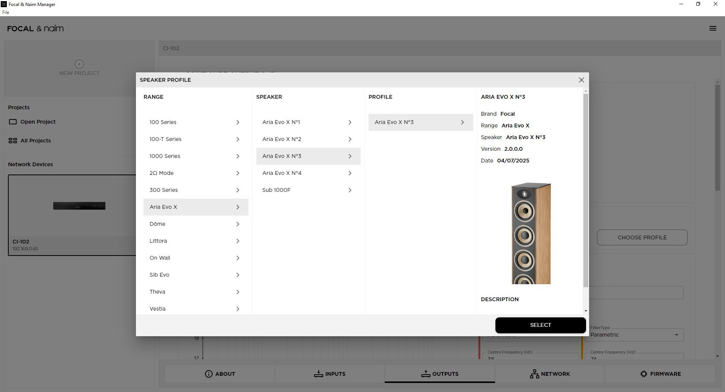This screenshot has height=392, width=725.
Task: Open the File menu
Action: (x=6, y=12)
